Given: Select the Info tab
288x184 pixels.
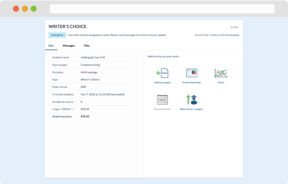Looking at the screenshot, I should point(51,46).
